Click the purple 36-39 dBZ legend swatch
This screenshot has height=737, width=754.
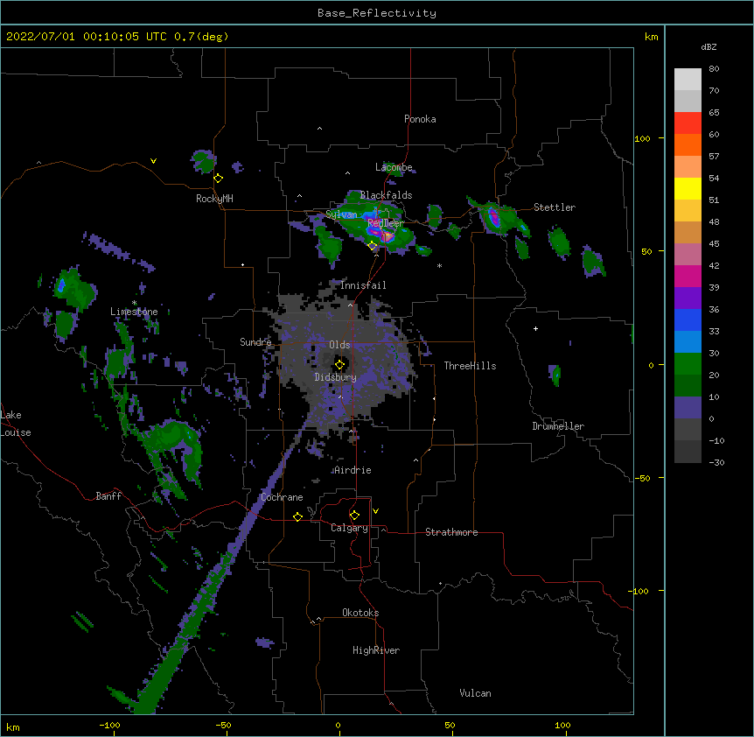pyautogui.click(x=688, y=298)
